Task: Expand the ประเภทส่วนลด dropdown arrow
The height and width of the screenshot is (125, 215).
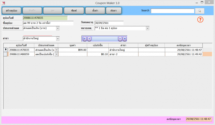Action: [58, 28]
